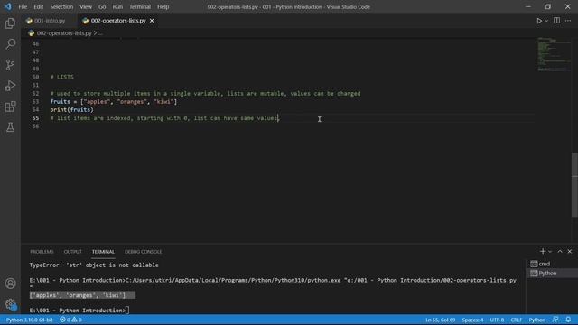
Task: Click line number 56 in gutter
Action: point(35,126)
